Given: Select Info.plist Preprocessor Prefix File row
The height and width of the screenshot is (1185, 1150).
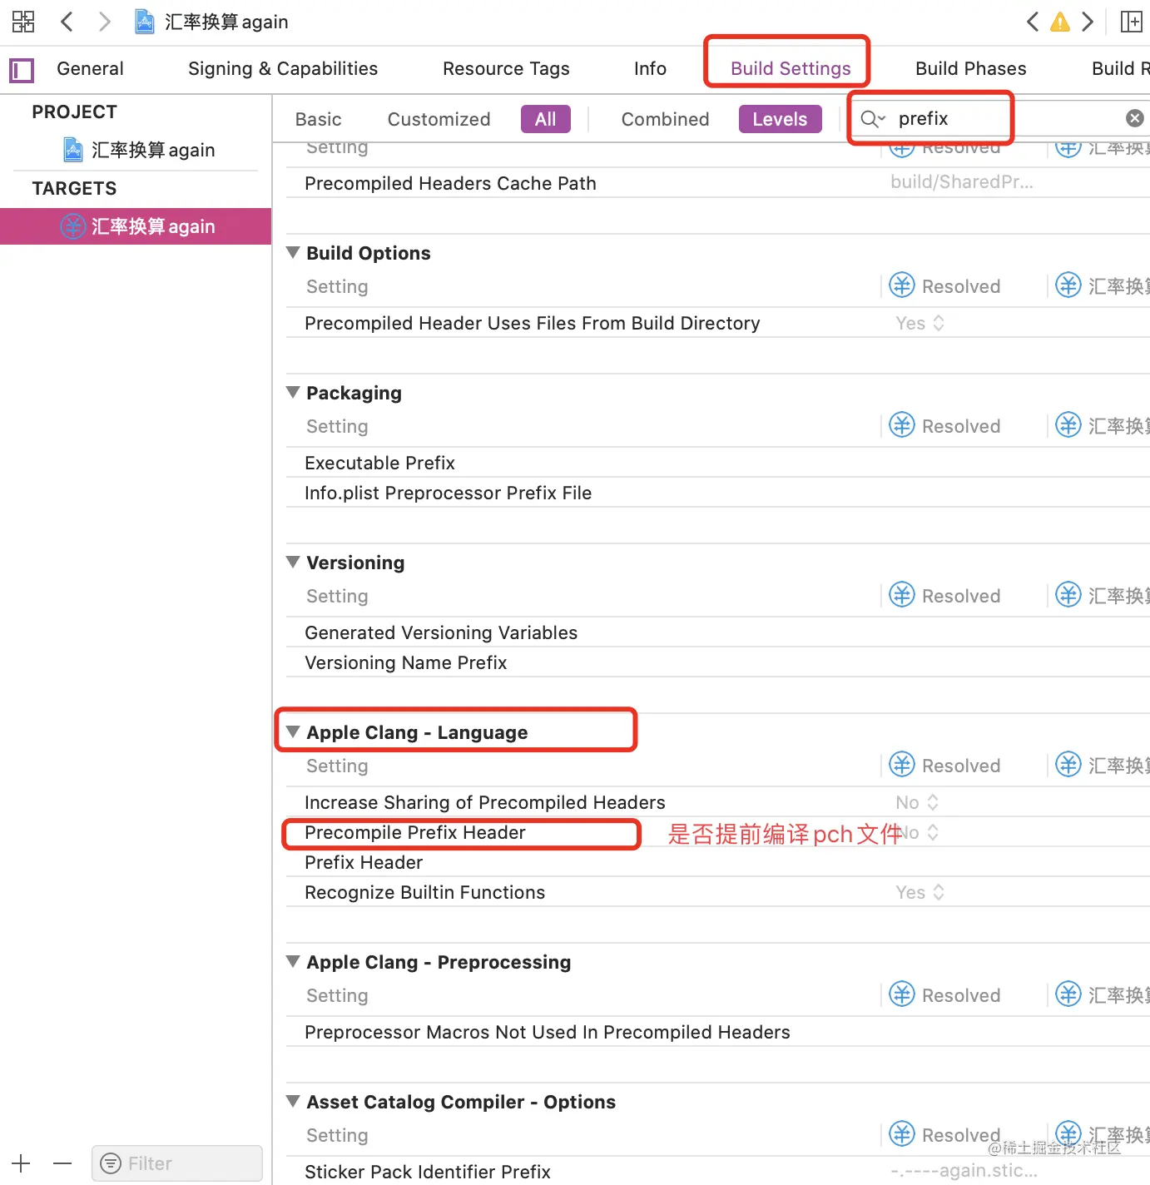Looking at the screenshot, I should 717,493.
